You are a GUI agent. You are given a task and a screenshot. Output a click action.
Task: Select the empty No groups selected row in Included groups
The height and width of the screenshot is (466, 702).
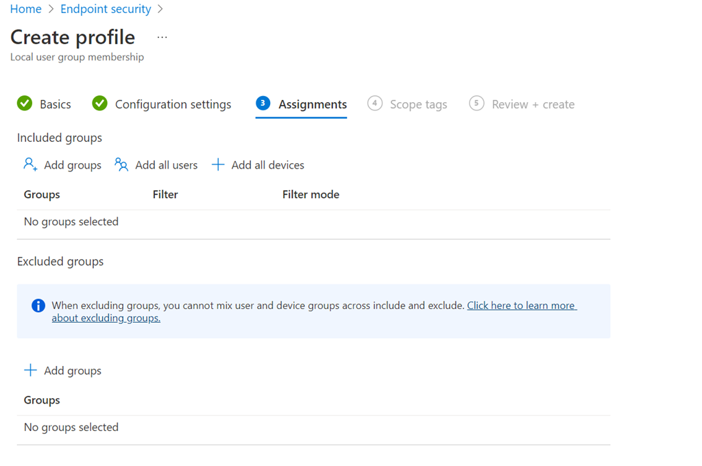pos(71,221)
